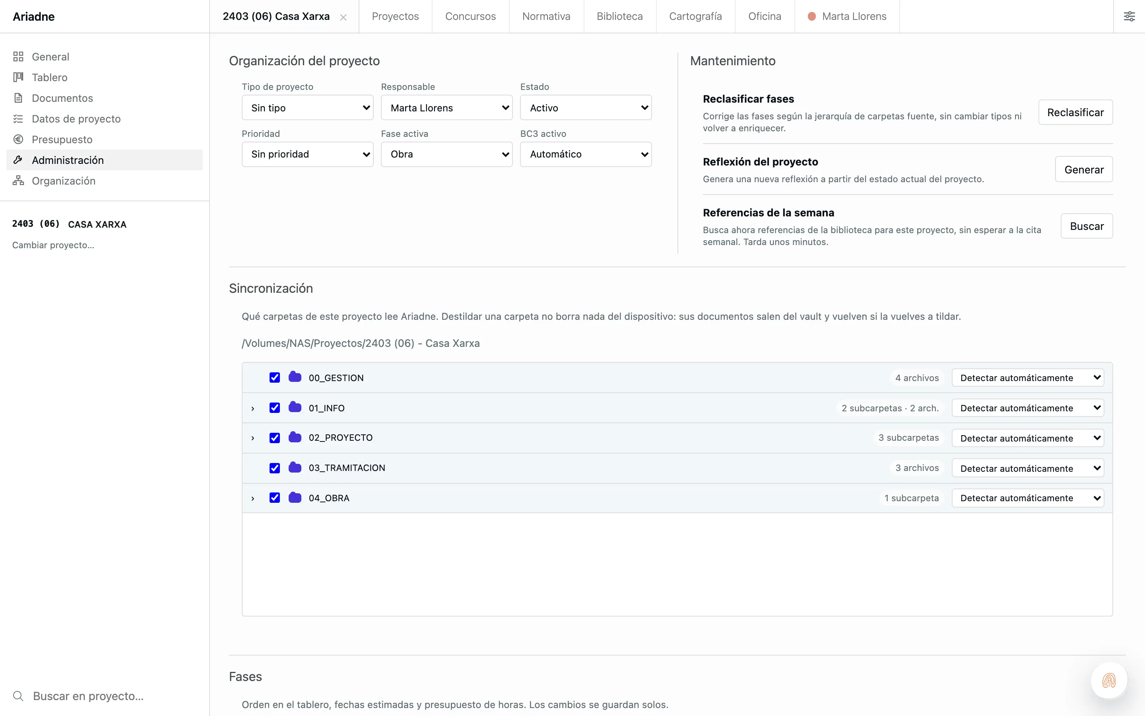This screenshot has height=716, width=1145.
Task: Open the Fase activa dropdown
Action: tap(446, 154)
